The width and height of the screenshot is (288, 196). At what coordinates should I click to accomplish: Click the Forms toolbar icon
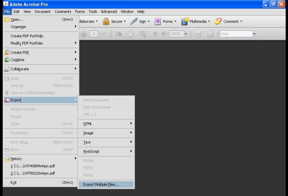pyautogui.click(x=157, y=21)
